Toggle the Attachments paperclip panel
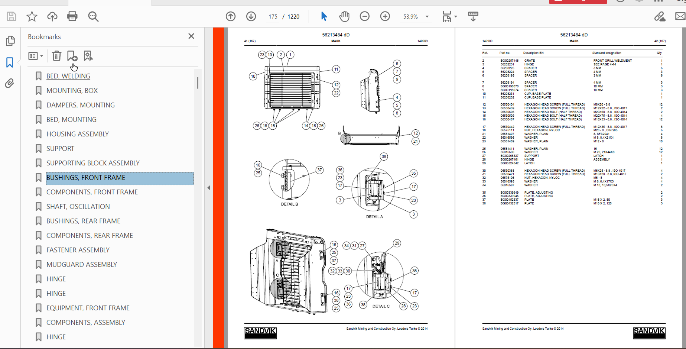Image resolution: width=686 pixels, height=349 pixels. pos(10,83)
